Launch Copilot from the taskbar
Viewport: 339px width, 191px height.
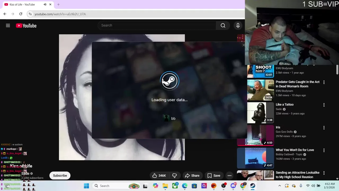tap(155, 186)
